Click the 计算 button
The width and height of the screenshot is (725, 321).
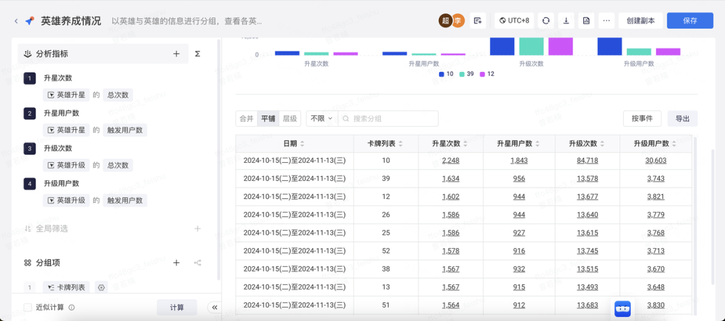[x=177, y=308]
